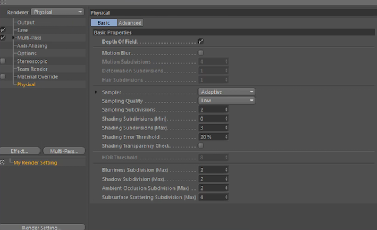This screenshot has height=230, width=377.
Task: Enable the Motion Blur checkbox
Action: pyautogui.click(x=201, y=52)
